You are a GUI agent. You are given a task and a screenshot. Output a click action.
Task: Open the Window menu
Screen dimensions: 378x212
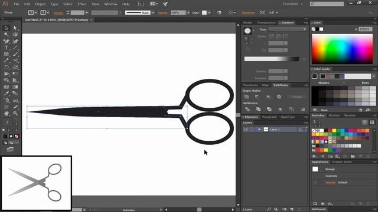pyautogui.click(x=110, y=4)
